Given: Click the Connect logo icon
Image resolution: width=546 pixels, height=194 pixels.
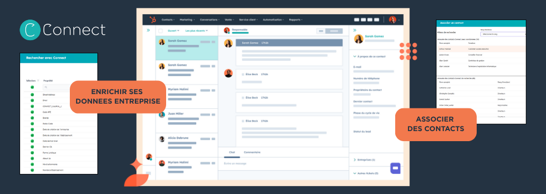Looking at the screenshot, I should tap(30, 30).
